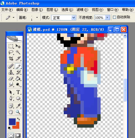Switch to Quick Mask mode
Viewport: 135px width, 138px height.
pyautogui.click(x=18, y=135)
